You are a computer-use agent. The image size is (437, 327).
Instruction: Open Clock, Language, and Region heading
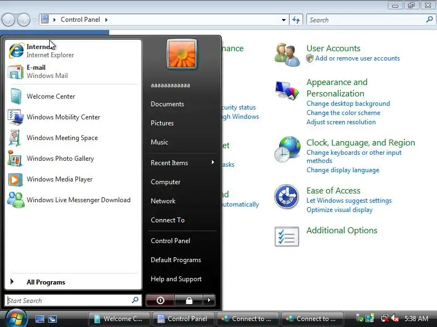(x=361, y=143)
